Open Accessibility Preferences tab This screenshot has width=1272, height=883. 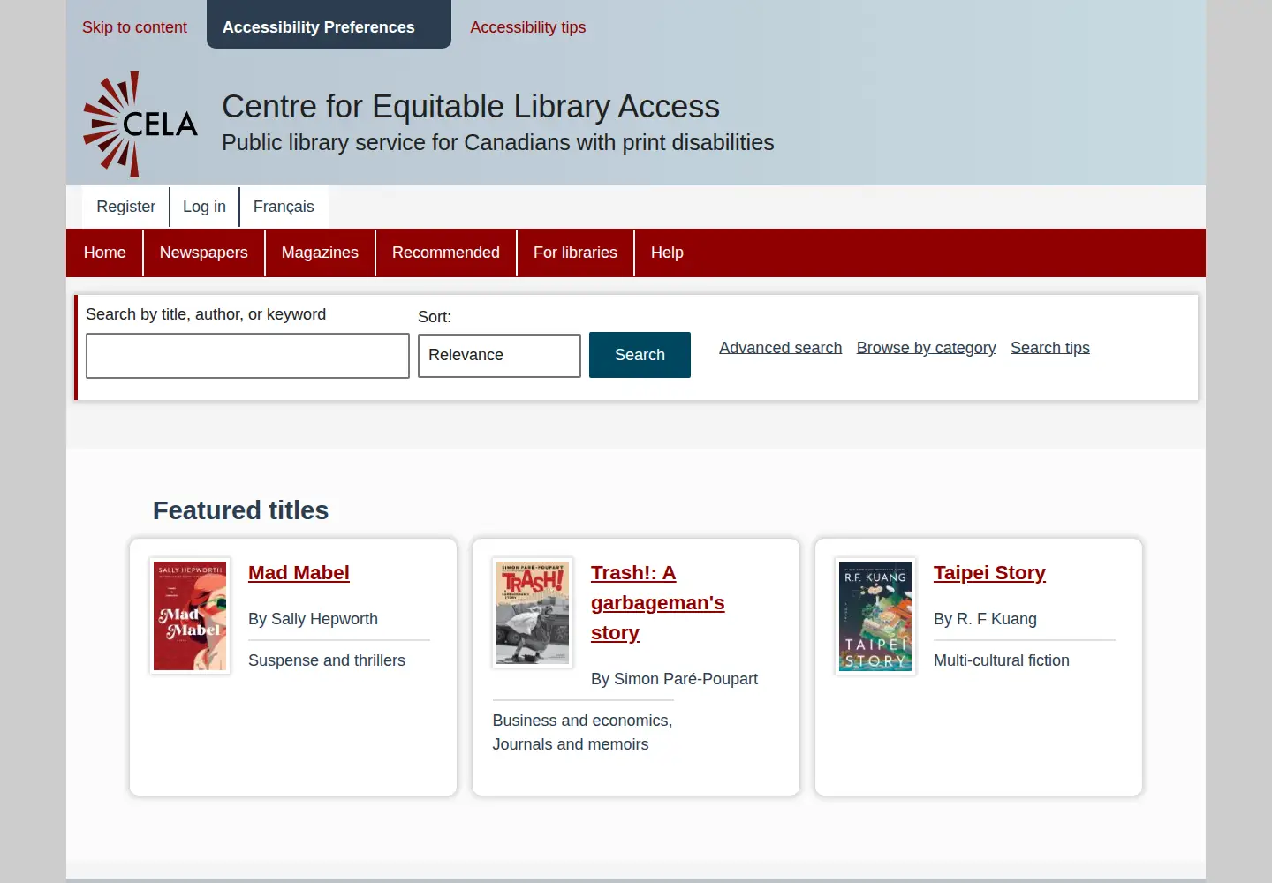click(329, 25)
